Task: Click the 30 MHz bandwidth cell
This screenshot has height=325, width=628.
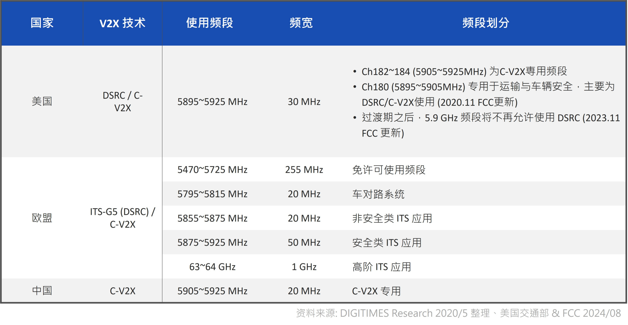Action: 304,102
